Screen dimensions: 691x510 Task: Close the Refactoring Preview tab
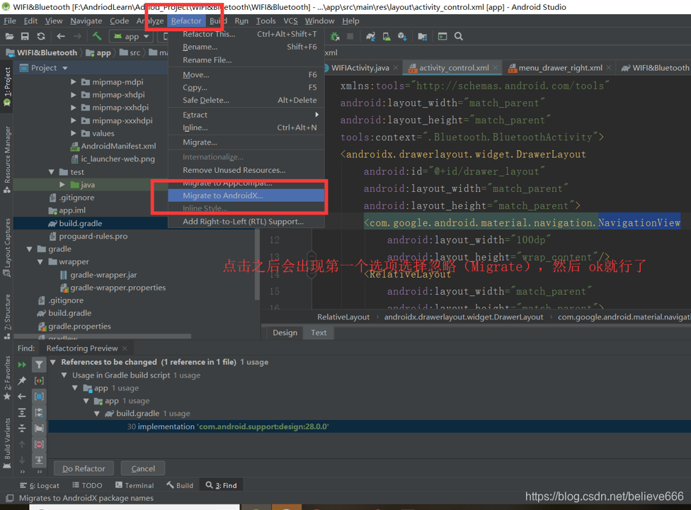coord(125,348)
